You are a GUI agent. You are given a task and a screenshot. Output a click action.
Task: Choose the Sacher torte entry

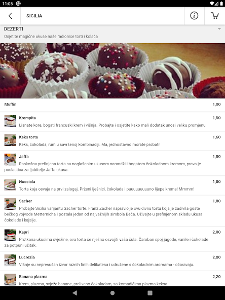coord(113,211)
